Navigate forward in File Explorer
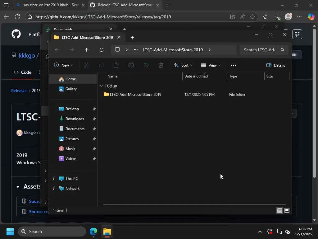 pyautogui.click(x=72, y=50)
